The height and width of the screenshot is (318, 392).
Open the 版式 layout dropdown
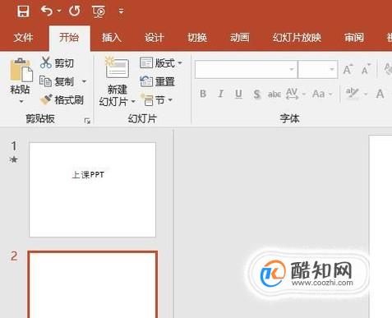coord(161,63)
